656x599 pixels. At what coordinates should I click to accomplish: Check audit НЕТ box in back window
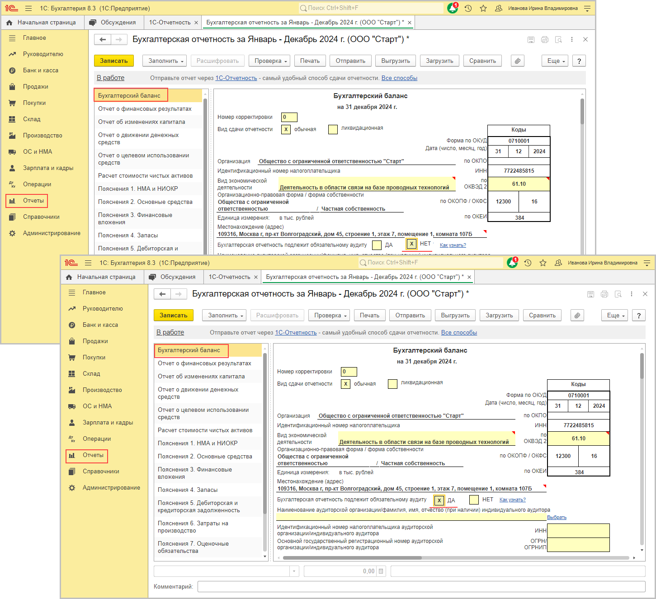411,244
